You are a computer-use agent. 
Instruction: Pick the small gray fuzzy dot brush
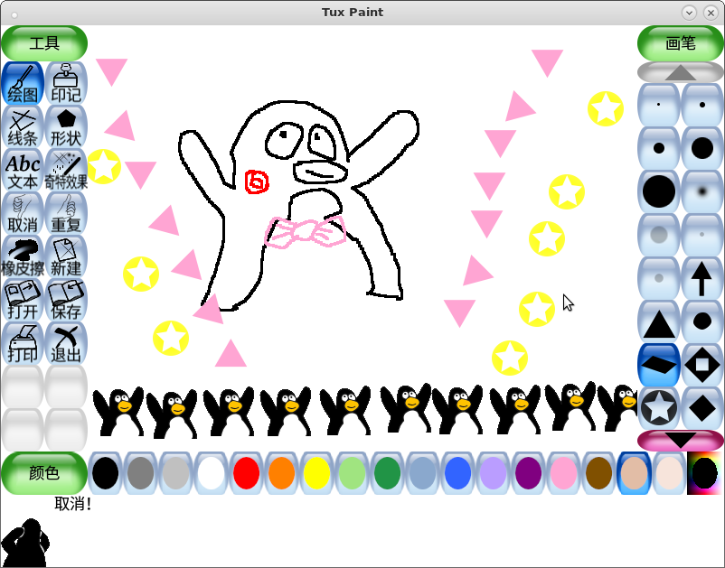coord(659,278)
